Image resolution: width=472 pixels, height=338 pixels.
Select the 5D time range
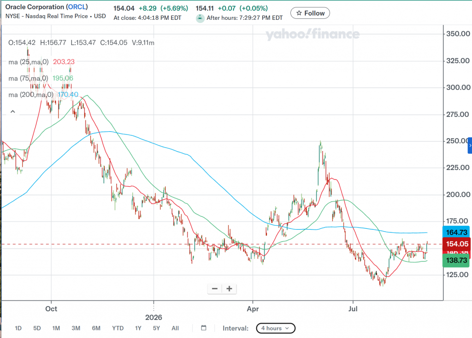point(37,328)
